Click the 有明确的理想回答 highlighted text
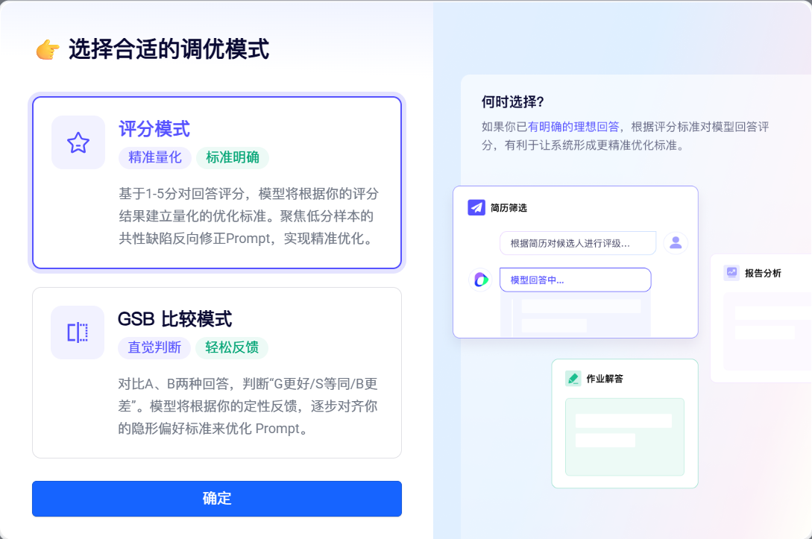 573,127
